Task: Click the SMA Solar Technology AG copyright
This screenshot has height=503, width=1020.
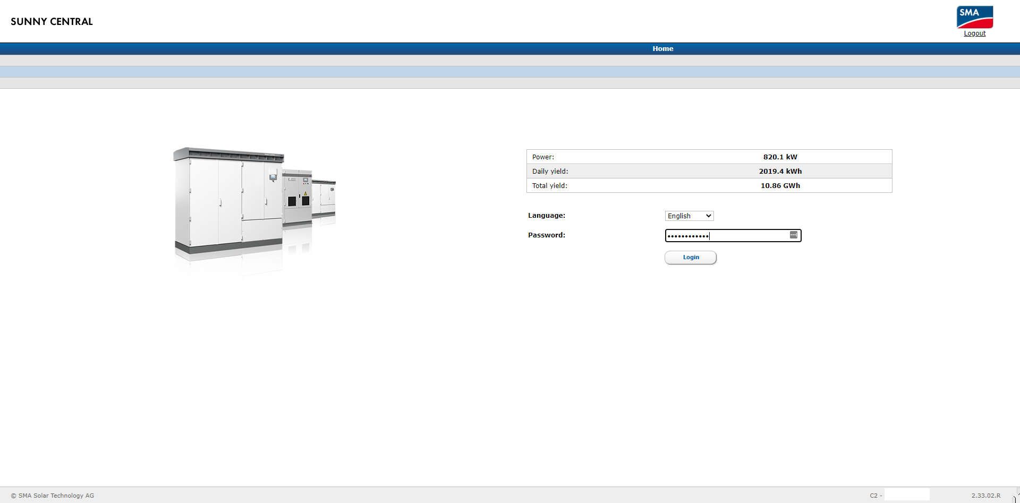Action: (x=53, y=496)
